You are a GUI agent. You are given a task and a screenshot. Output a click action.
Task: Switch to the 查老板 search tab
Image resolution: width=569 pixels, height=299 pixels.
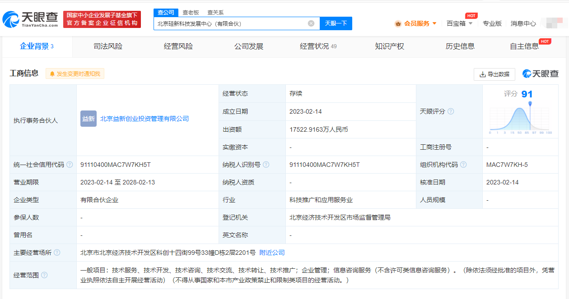(191, 13)
